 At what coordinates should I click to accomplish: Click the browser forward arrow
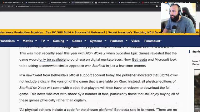(x=6, y=6)
